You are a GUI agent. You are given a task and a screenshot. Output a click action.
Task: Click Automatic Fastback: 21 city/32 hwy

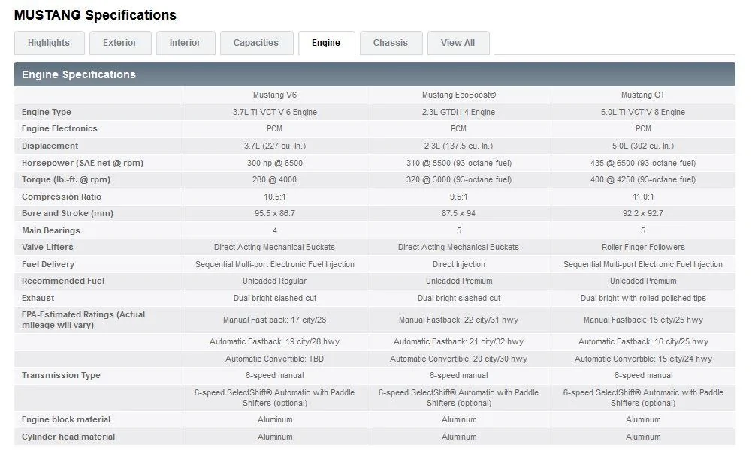tap(459, 341)
